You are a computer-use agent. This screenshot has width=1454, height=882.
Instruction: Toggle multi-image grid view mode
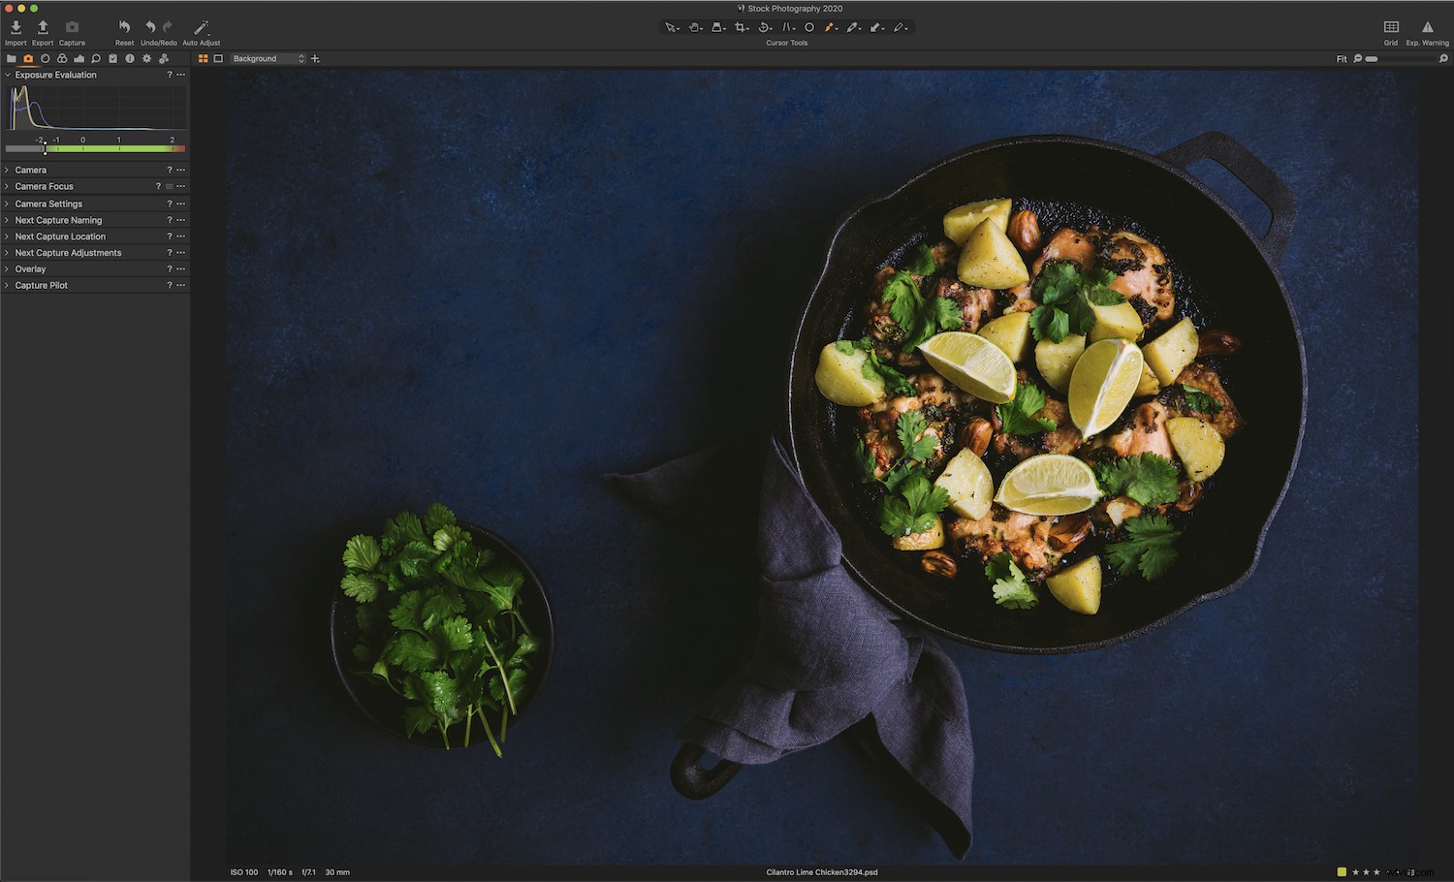coord(204,58)
